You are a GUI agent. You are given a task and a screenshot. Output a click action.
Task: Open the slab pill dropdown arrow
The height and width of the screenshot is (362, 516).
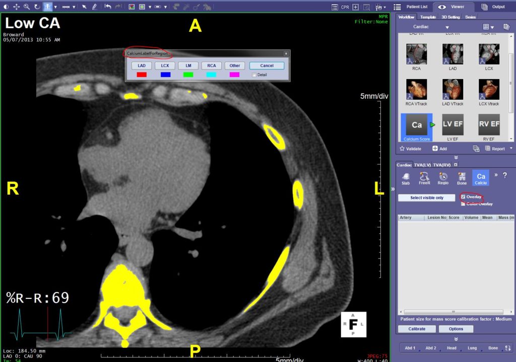tap(165, 7)
